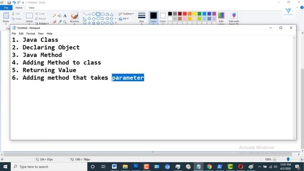Open Paint Help question mark icon

tap(302, 8)
